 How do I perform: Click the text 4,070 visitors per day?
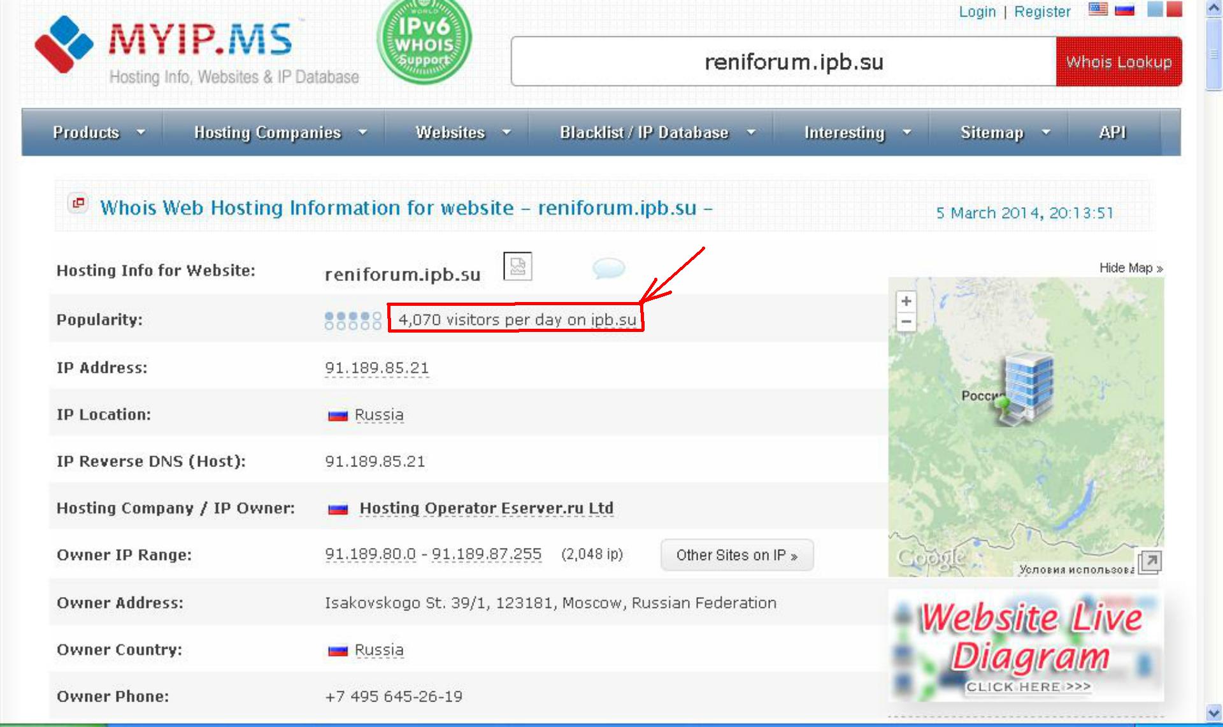(x=517, y=320)
